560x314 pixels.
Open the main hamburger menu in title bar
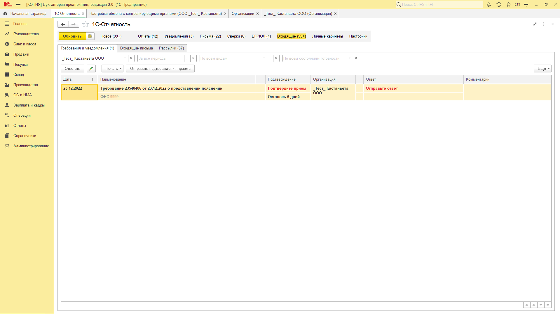(18, 4)
